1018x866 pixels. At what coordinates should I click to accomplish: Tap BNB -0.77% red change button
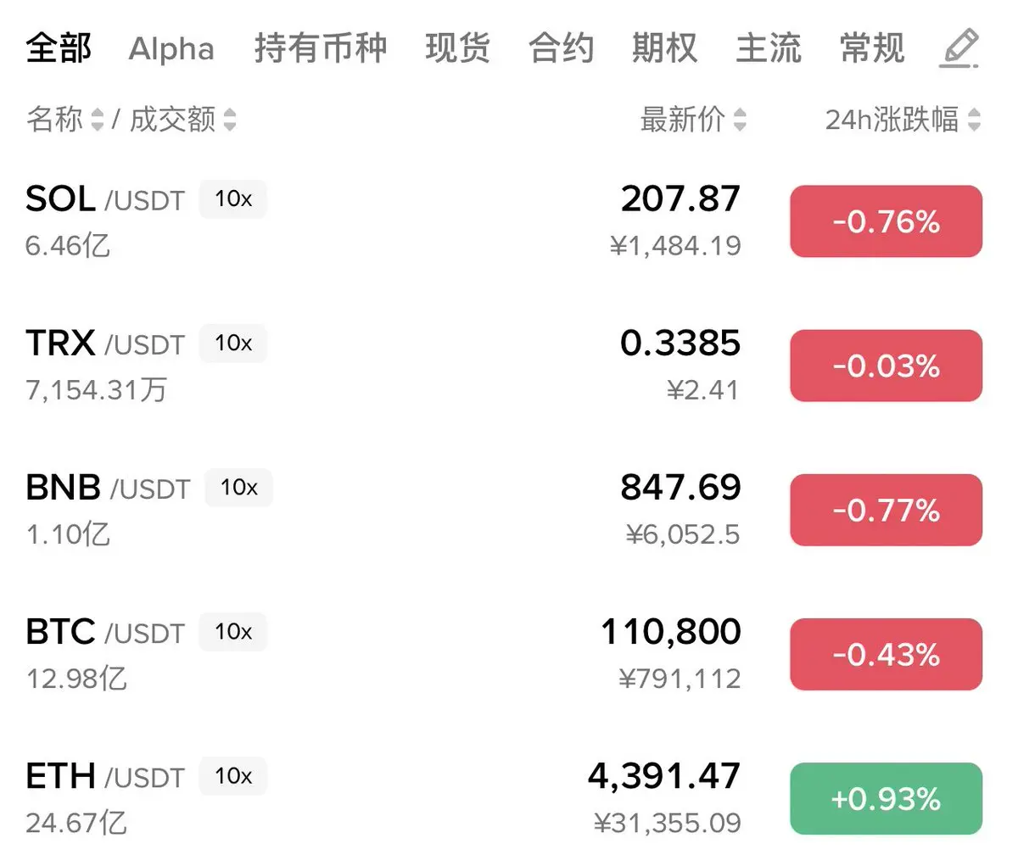pos(887,510)
